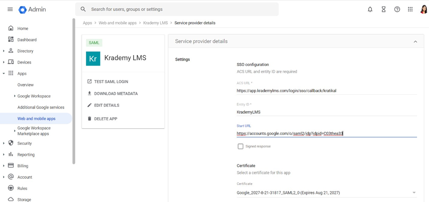This screenshot has height=202, width=429.
Task: Expand the Security section arrow
Action: [x=4, y=143]
